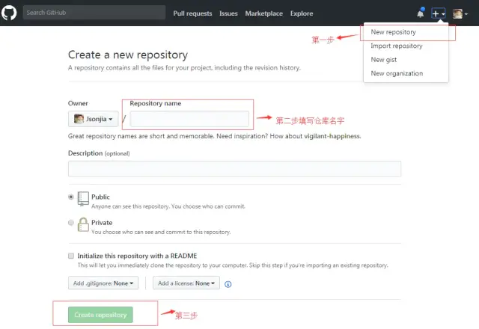Select the Private radio button

[x=71, y=223]
